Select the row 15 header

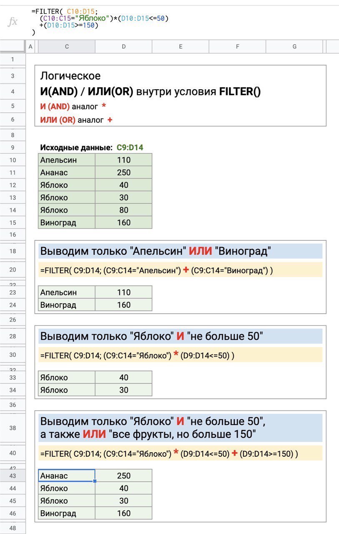[x=13, y=223]
